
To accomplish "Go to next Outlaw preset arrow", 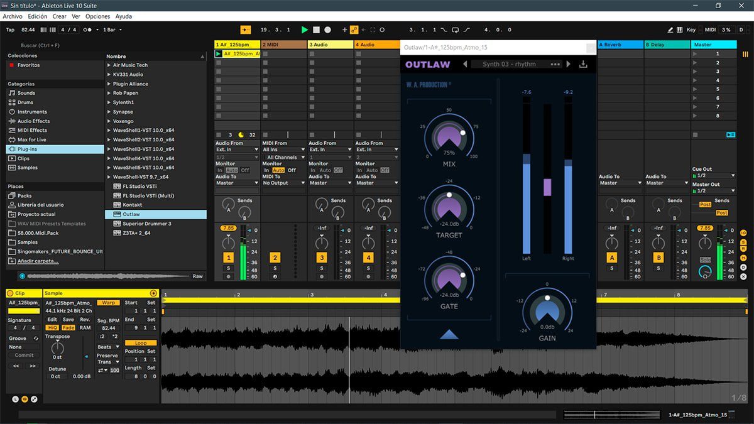I will coord(569,64).
